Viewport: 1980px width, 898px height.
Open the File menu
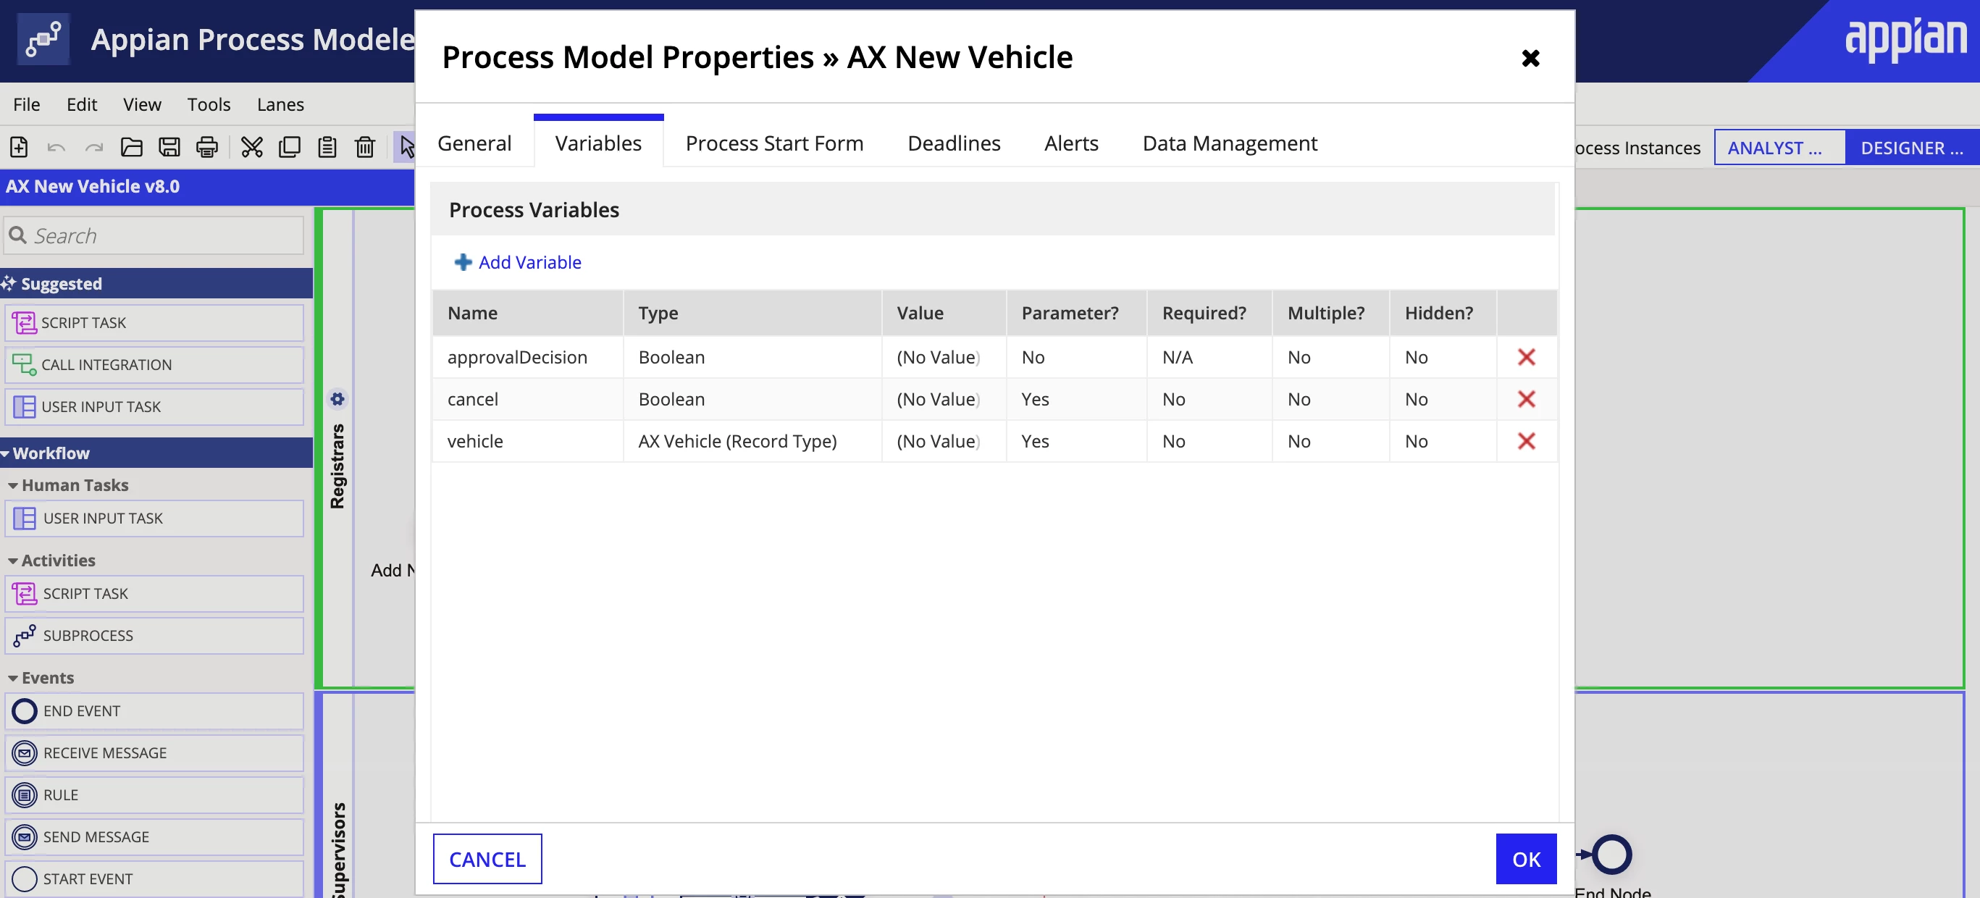(27, 104)
